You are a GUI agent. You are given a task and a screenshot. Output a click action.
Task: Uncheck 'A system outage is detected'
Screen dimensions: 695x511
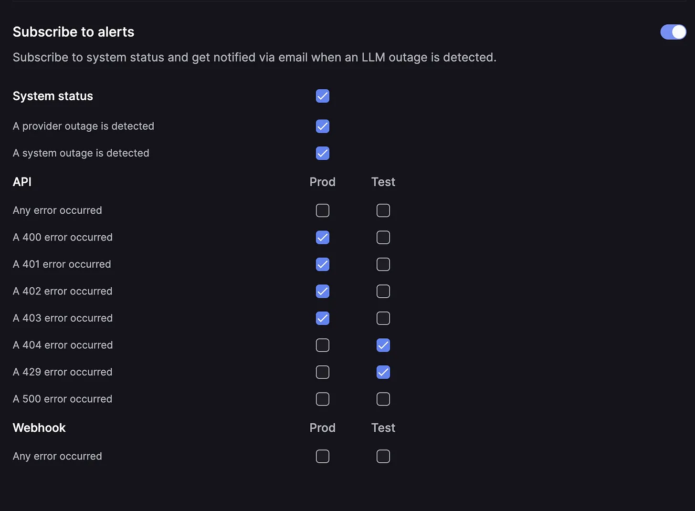click(x=322, y=153)
